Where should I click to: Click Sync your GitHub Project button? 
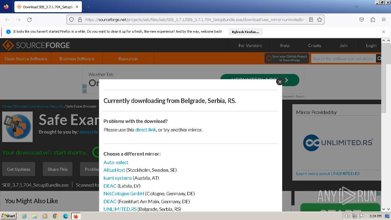point(287,58)
